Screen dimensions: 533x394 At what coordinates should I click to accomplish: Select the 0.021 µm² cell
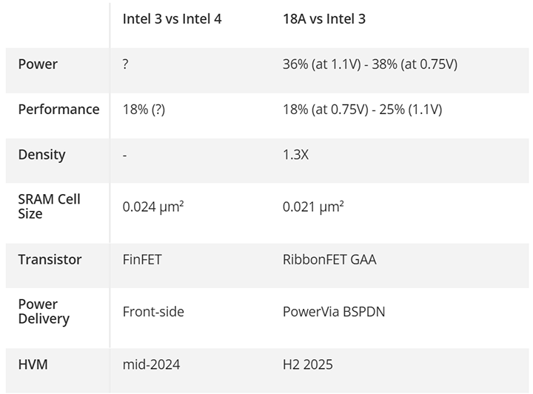point(313,207)
